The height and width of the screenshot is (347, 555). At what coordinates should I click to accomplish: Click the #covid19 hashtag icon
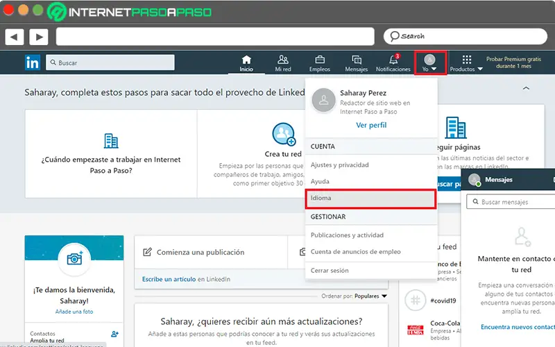(415, 301)
